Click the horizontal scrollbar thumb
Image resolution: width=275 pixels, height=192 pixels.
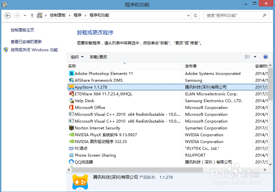[137, 170]
